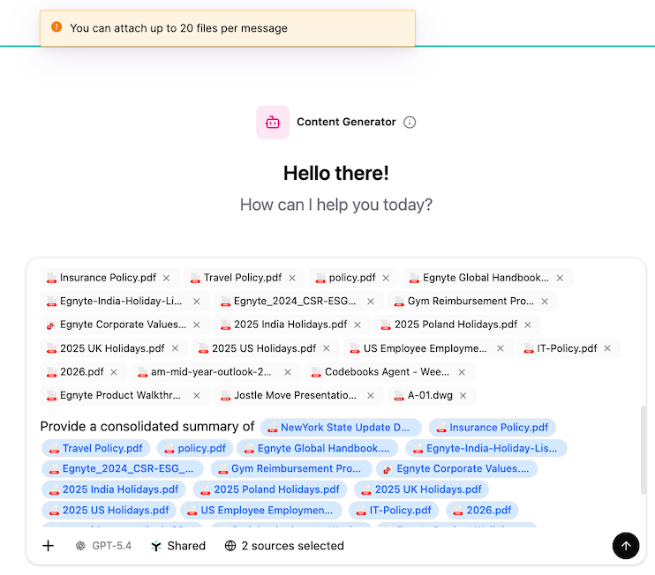The height and width of the screenshot is (575, 655).
Task: Click Insurance Policy.pdf mention in prompt
Action: 493,428
